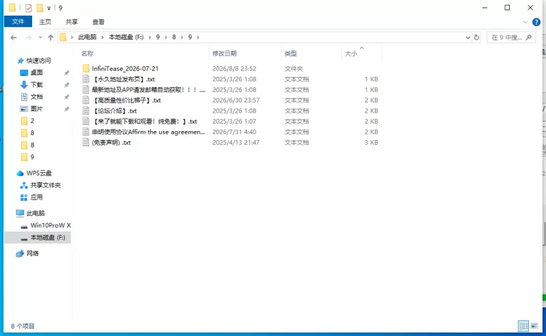The width and height of the screenshot is (546, 336).
Task: Switch to details view icon
Action: click(523, 326)
